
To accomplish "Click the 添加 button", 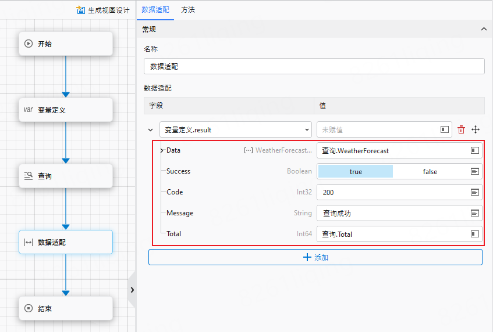I will click(x=315, y=257).
